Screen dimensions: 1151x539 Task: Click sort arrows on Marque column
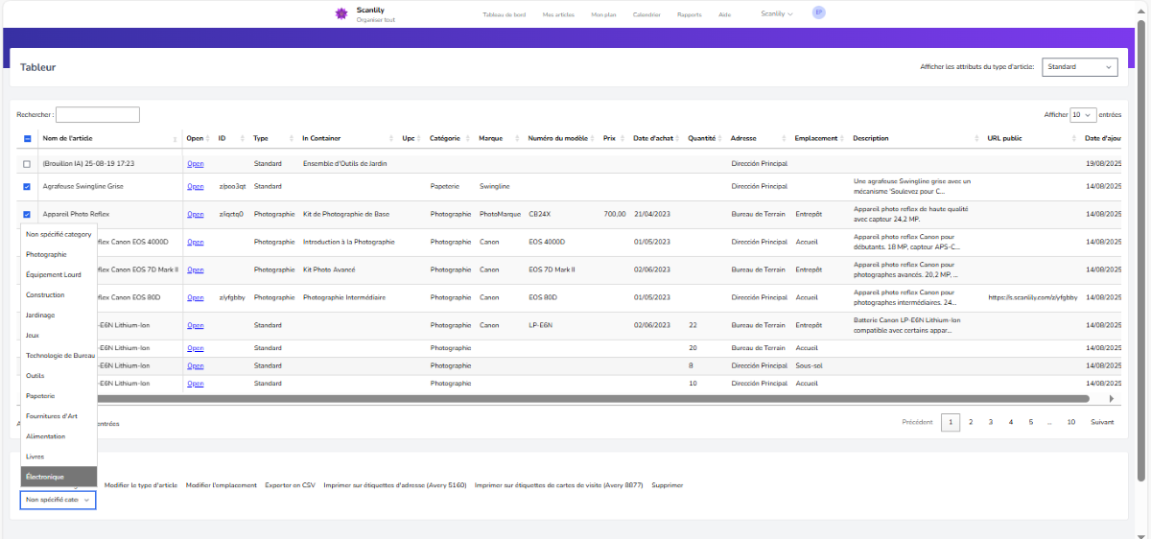518,139
